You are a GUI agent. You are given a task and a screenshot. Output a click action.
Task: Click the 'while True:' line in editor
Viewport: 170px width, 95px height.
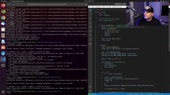click(x=105, y=72)
